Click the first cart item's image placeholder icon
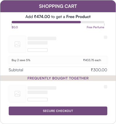The width and height of the screenshot is (116, 124). (x=17, y=44)
